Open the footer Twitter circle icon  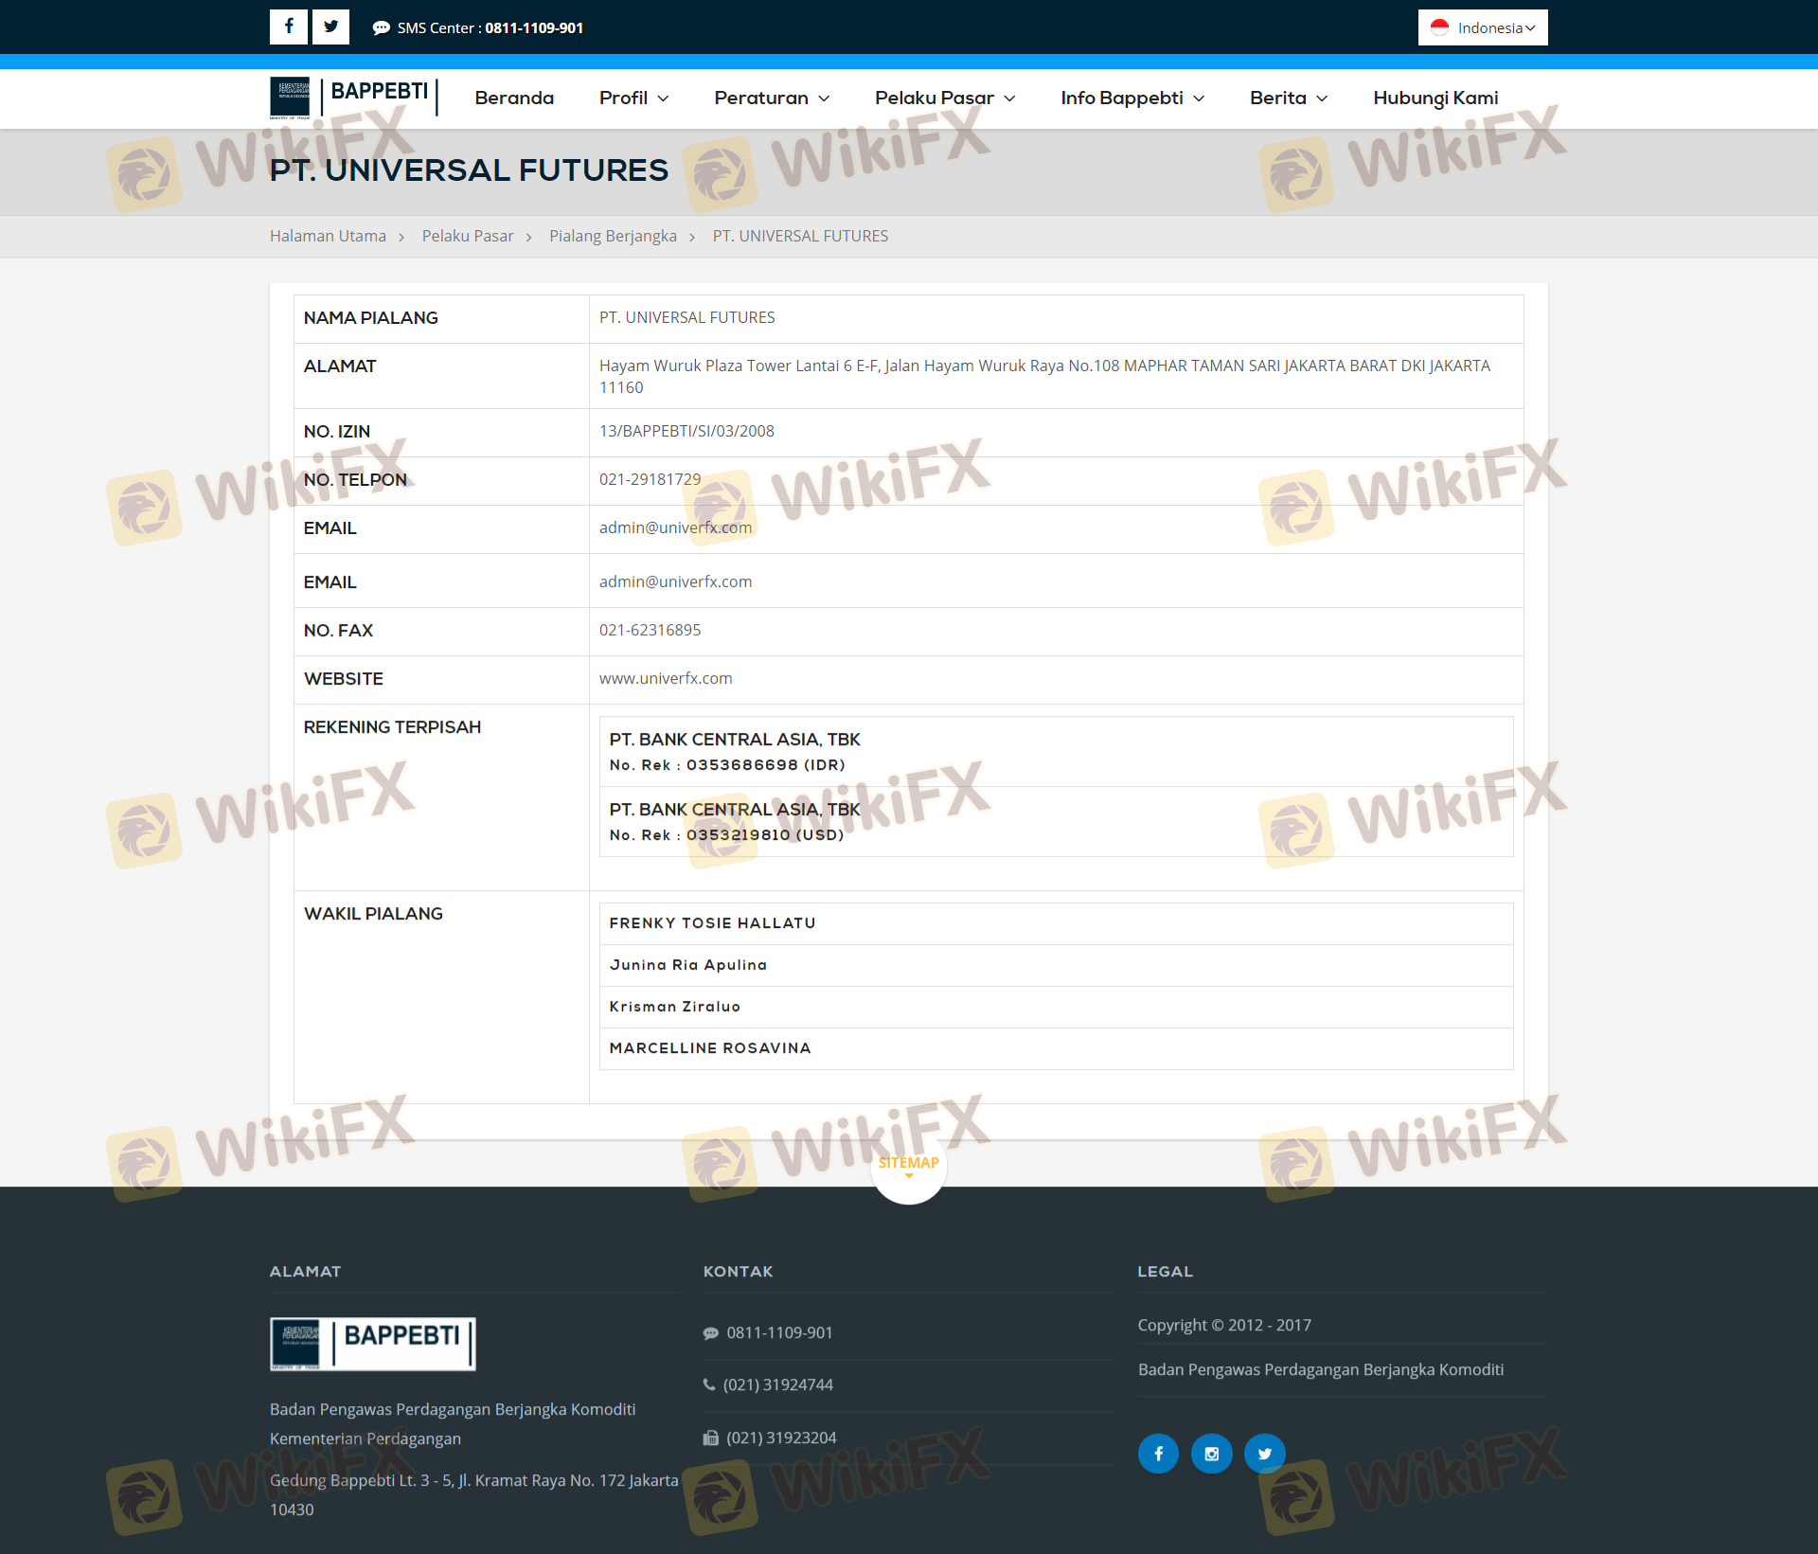point(1264,1453)
